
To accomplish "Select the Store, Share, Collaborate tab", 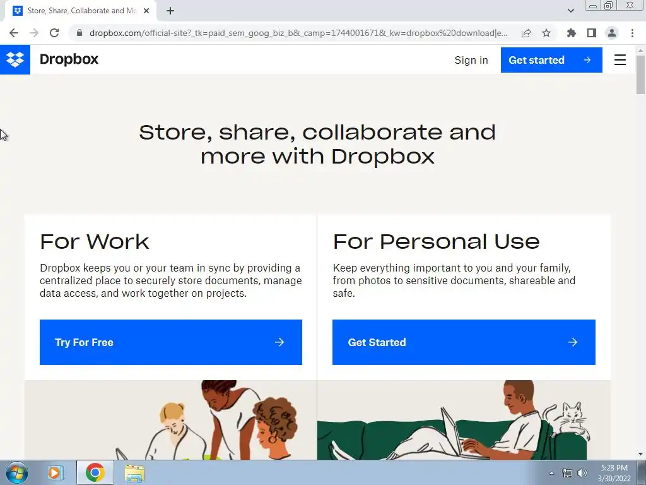I will [80, 11].
